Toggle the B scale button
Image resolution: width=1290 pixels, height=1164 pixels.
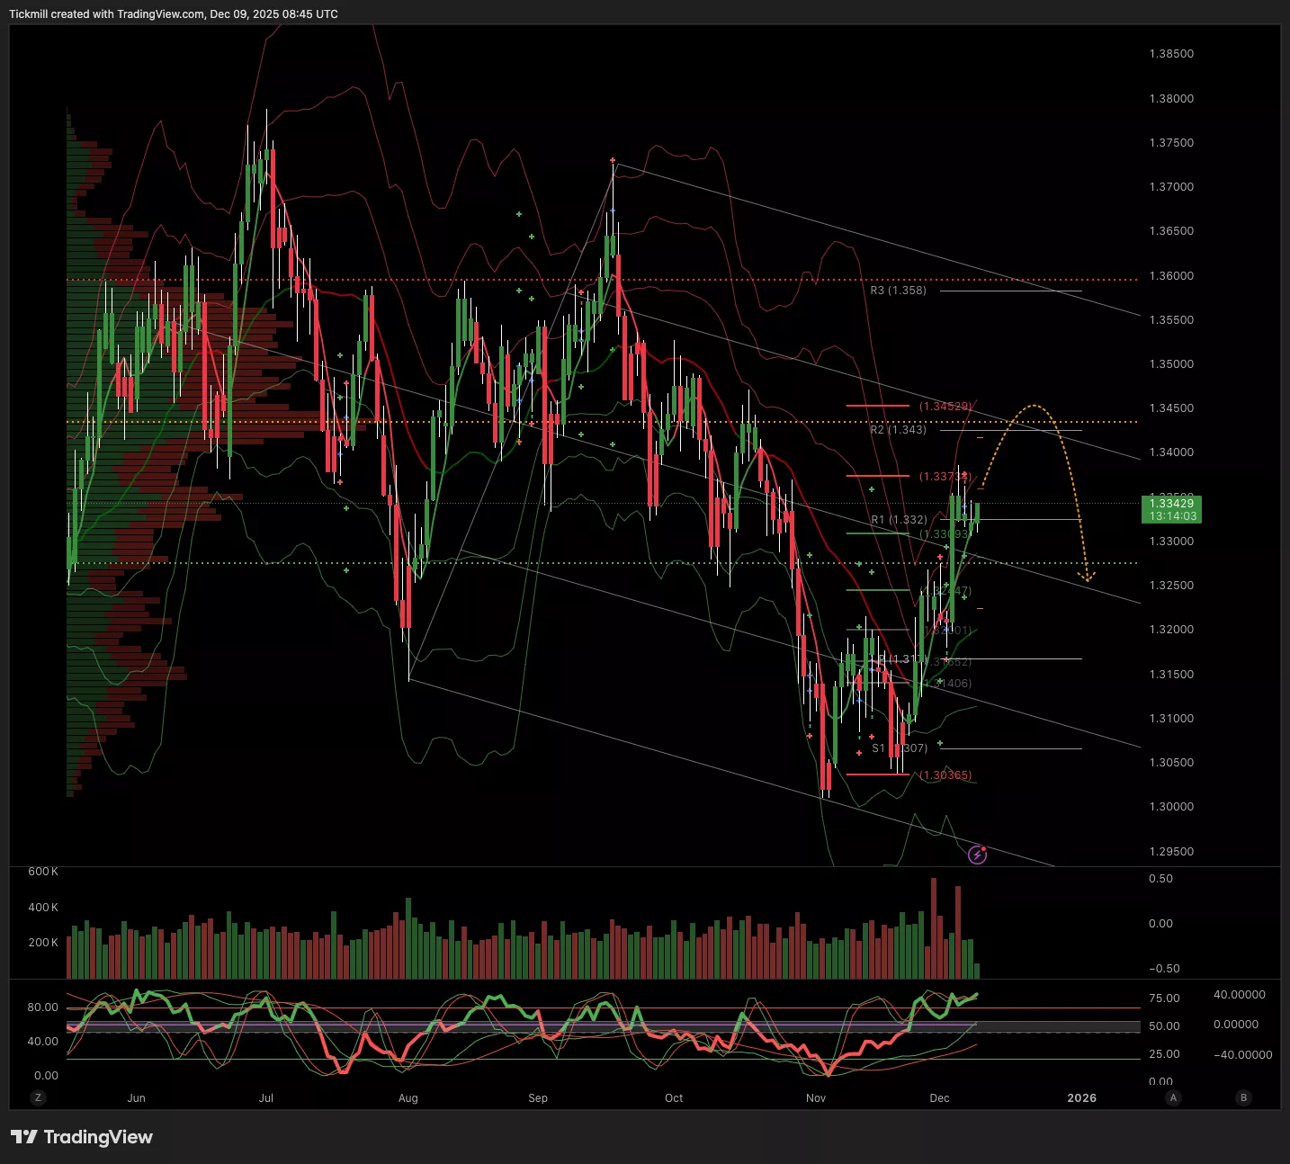coord(1244,1097)
